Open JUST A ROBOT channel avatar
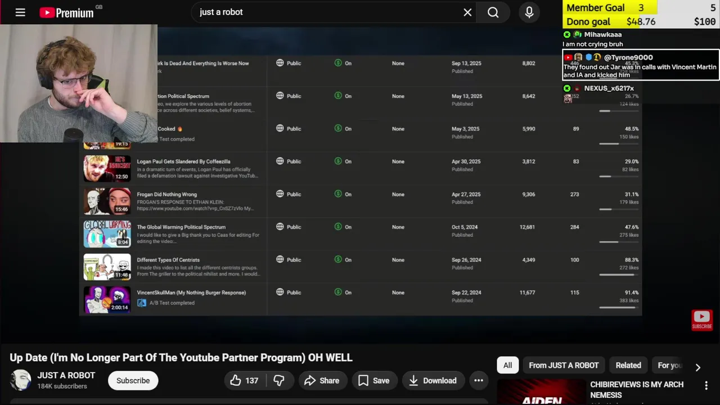Viewport: 720px width, 405px height. point(21,381)
